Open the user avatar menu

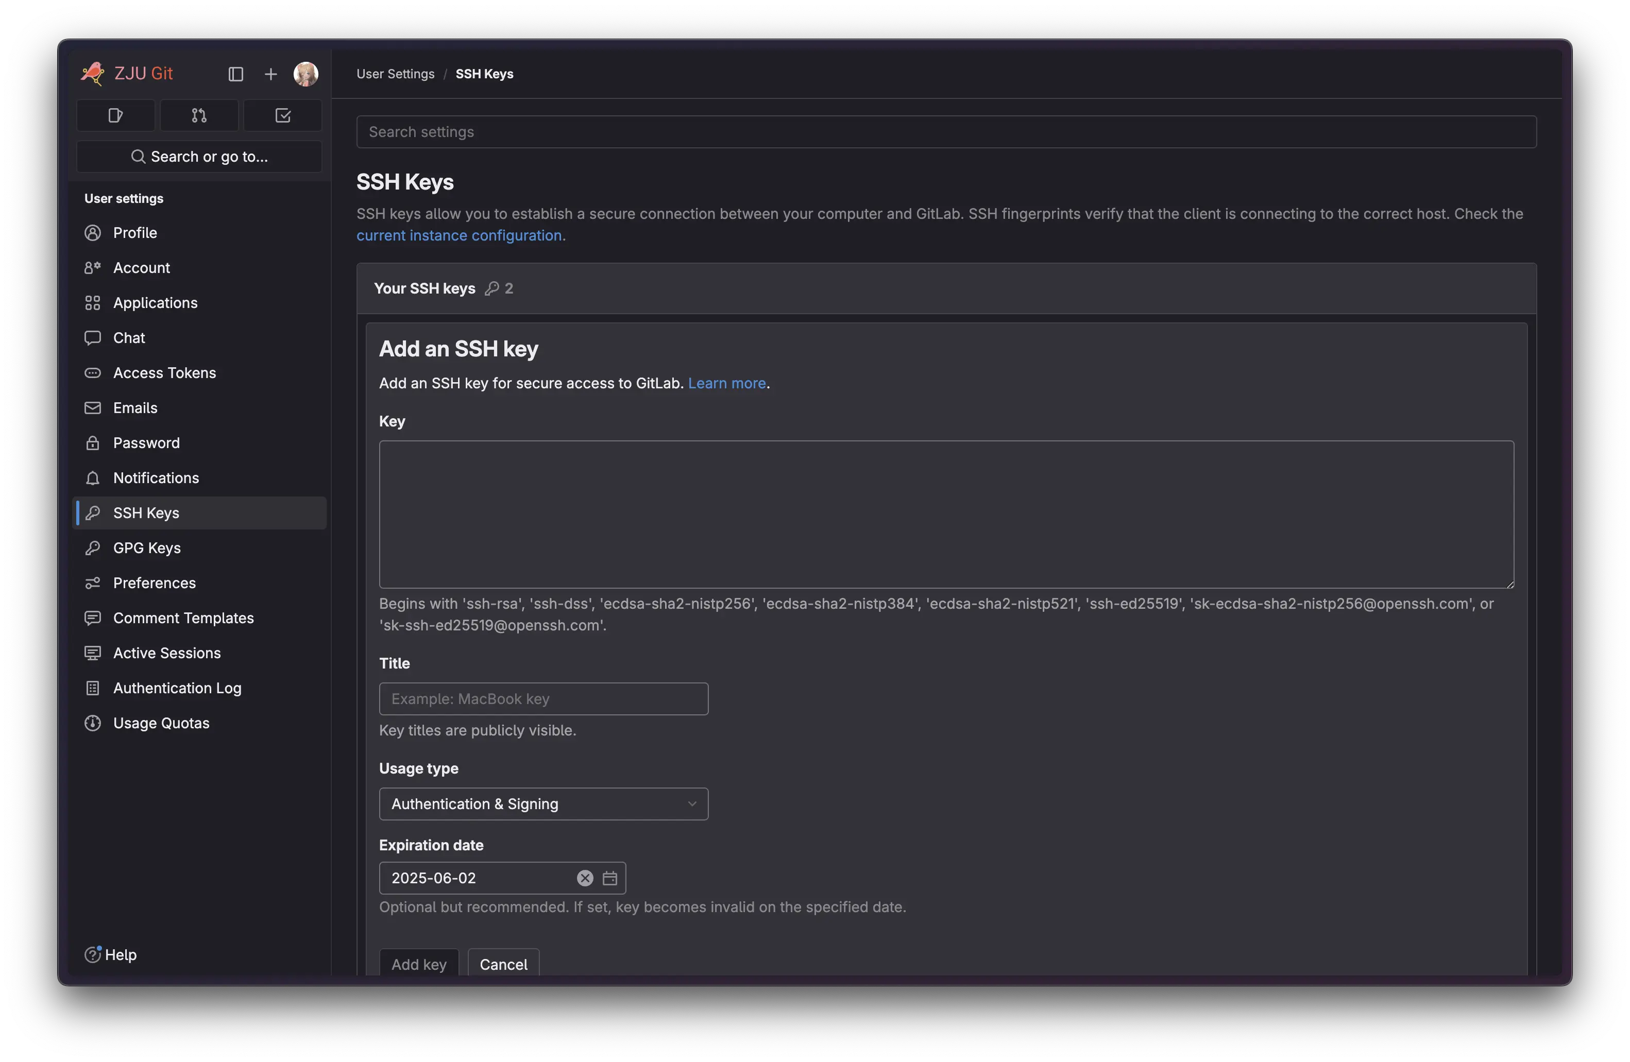305,74
